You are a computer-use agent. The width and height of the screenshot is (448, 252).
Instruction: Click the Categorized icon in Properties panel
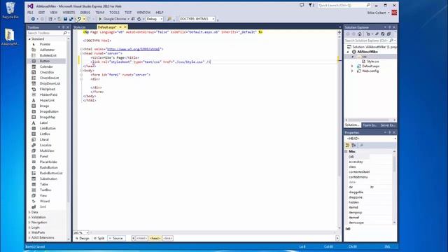[x=348, y=145]
